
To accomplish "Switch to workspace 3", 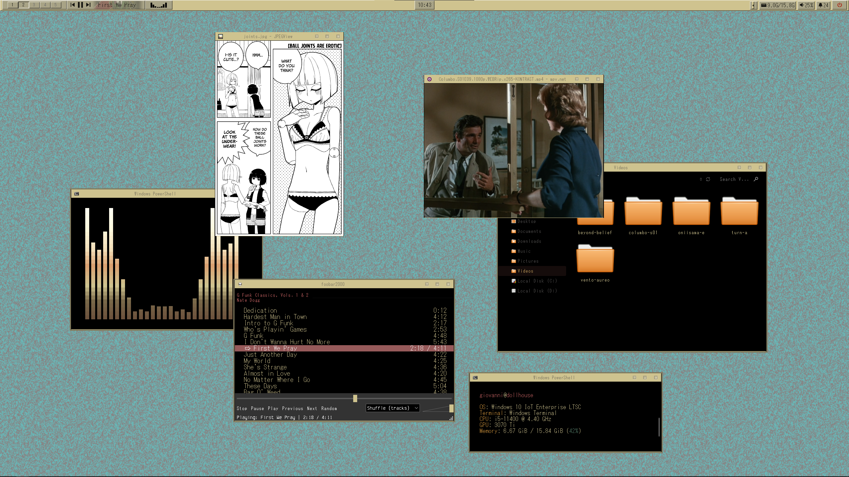I will [34, 5].
